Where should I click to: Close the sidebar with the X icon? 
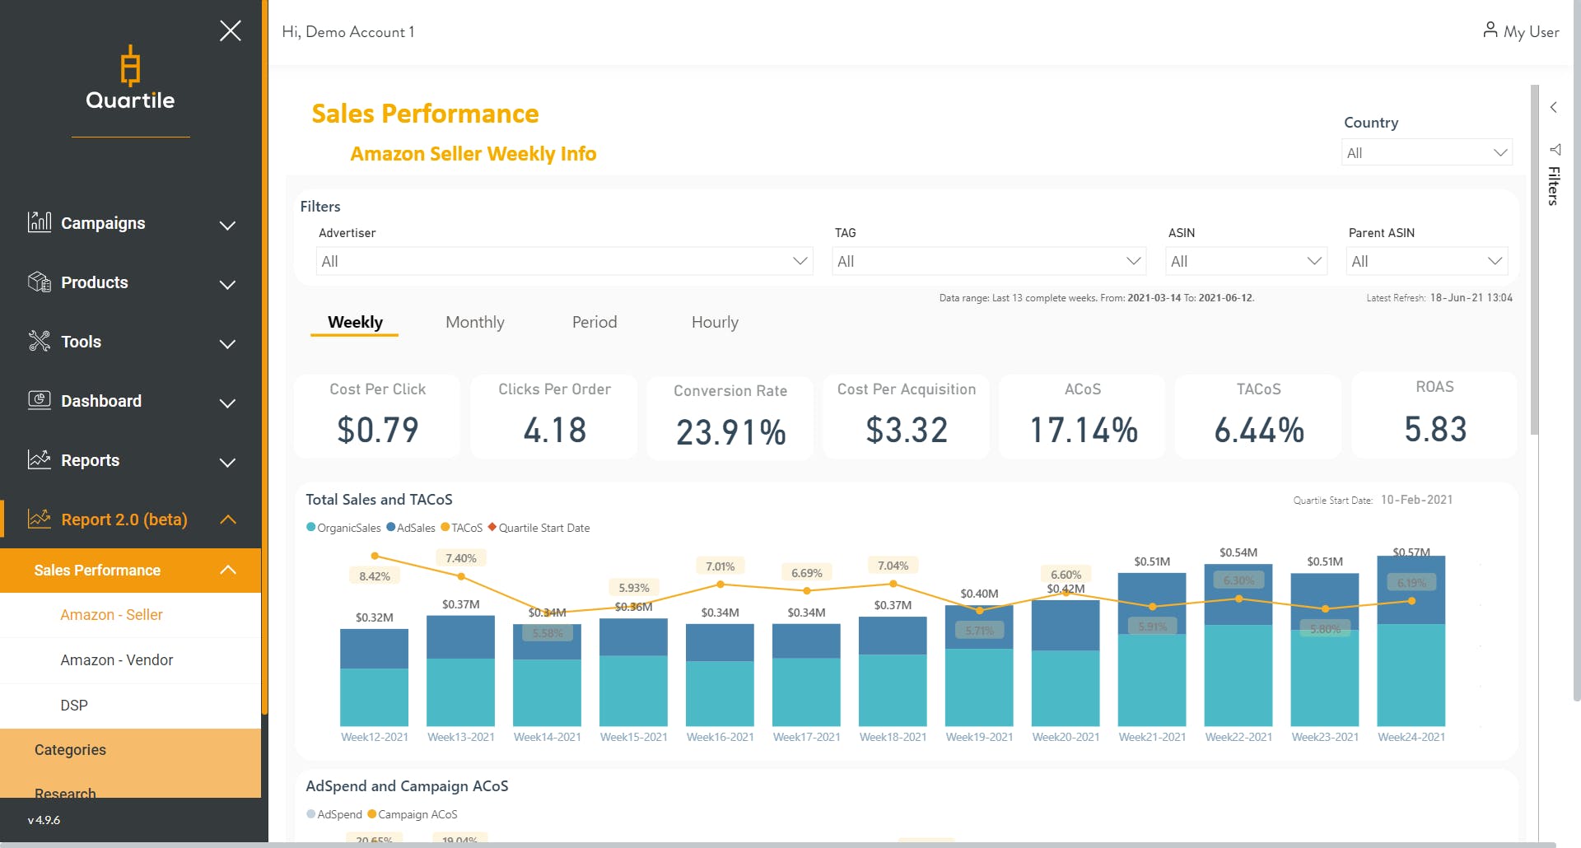[231, 31]
